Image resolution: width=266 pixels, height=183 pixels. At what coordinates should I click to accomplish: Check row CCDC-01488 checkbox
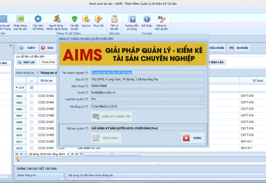(x=32, y=129)
